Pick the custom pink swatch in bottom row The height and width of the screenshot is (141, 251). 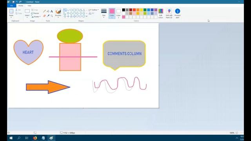[x=124, y=17]
